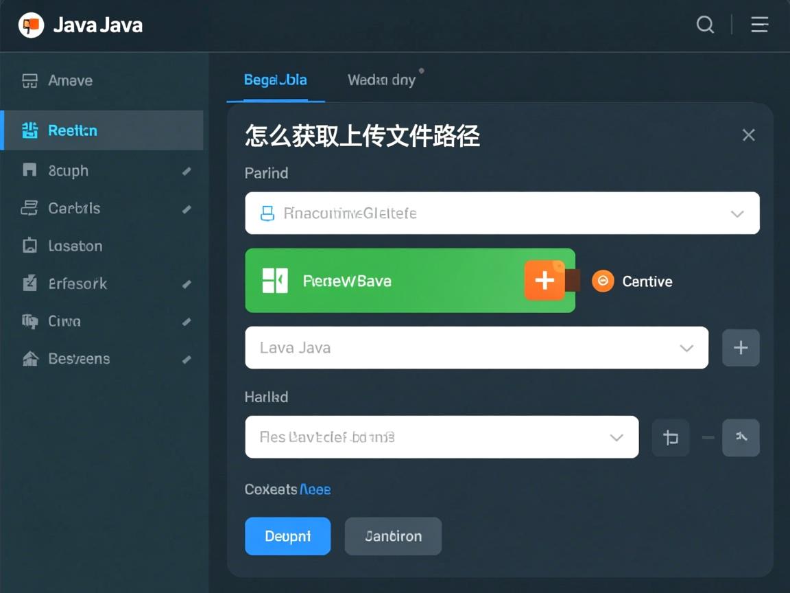Select the BegaUbla tab
The height and width of the screenshot is (593, 790).
[x=275, y=80]
